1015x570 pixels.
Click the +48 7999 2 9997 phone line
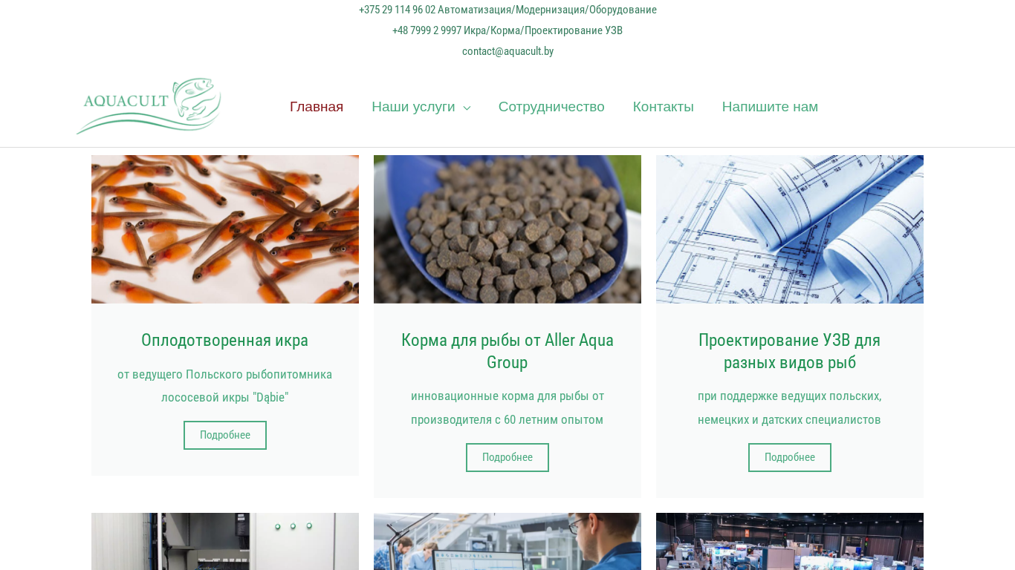(507, 30)
